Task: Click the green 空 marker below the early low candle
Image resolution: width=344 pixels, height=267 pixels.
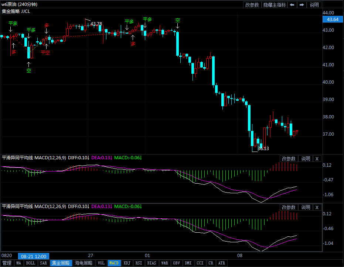Action: [x=29, y=70]
